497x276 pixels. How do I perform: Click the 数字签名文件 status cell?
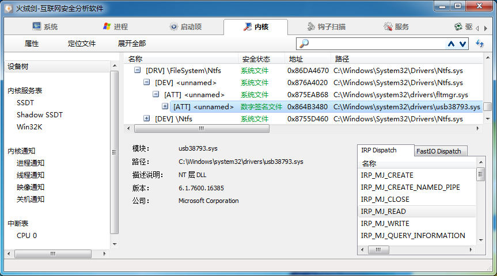coord(261,107)
